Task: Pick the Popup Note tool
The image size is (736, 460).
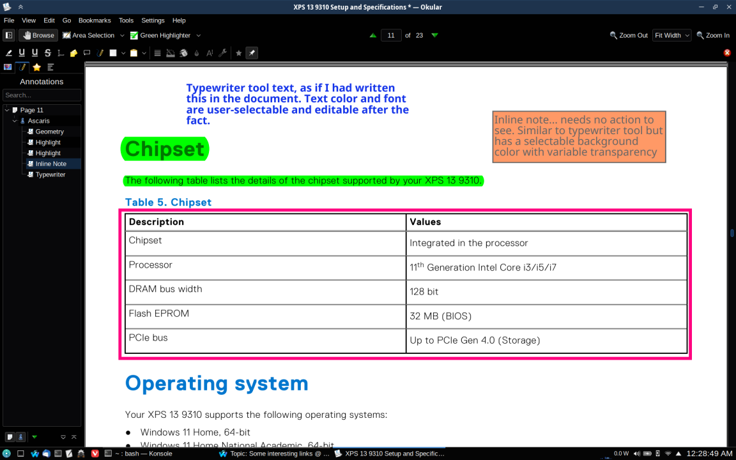Action: tap(87, 53)
